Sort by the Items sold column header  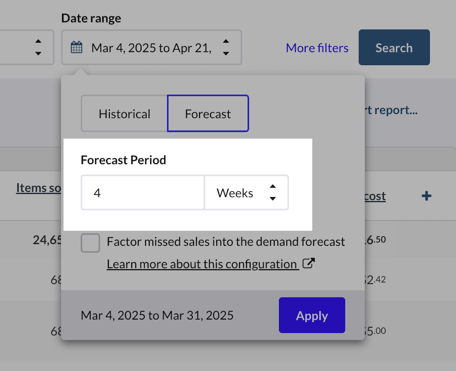point(38,188)
